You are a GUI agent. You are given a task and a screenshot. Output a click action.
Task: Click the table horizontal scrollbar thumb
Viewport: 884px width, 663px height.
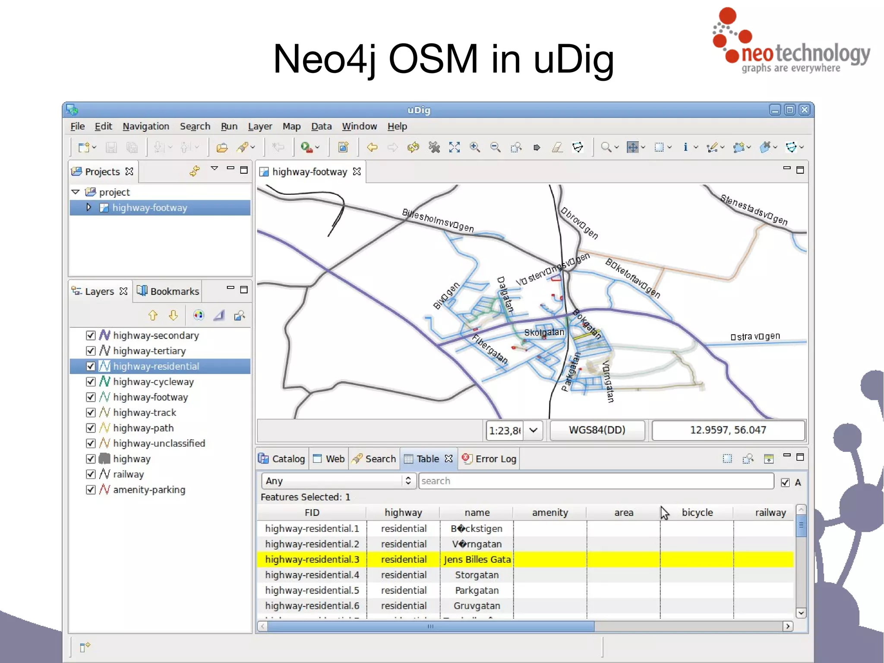pos(431,626)
